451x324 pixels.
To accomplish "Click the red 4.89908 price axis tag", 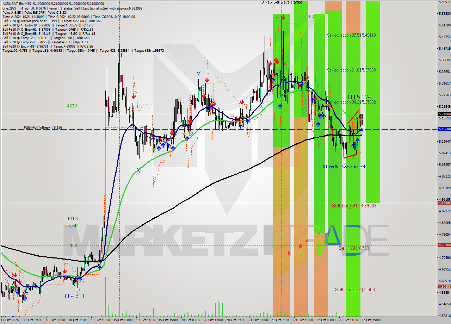I will (x=444, y=202).
